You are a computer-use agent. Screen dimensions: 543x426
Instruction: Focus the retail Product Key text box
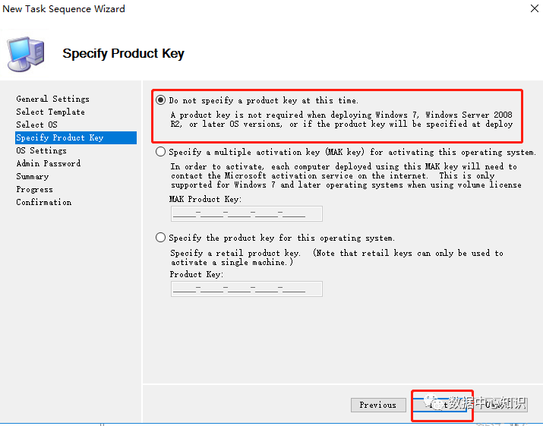tap(246, 289)
